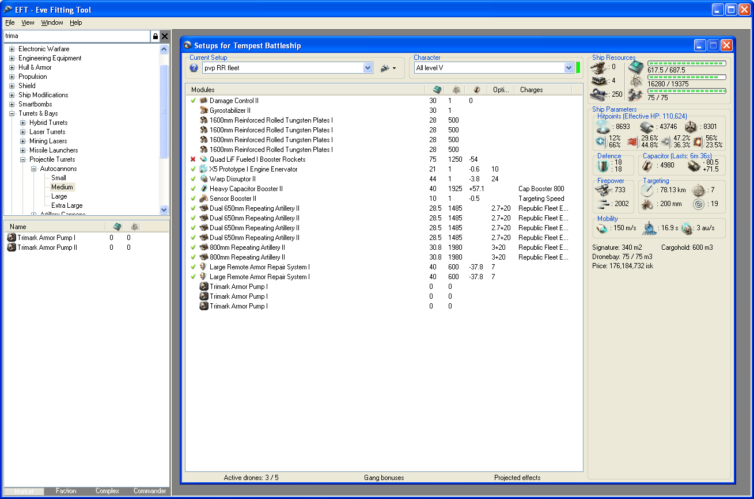Open the Current Setup dropdown
The height and width of the screenshot is (499, 754).
pyautogui.click(x=368, y=68)
